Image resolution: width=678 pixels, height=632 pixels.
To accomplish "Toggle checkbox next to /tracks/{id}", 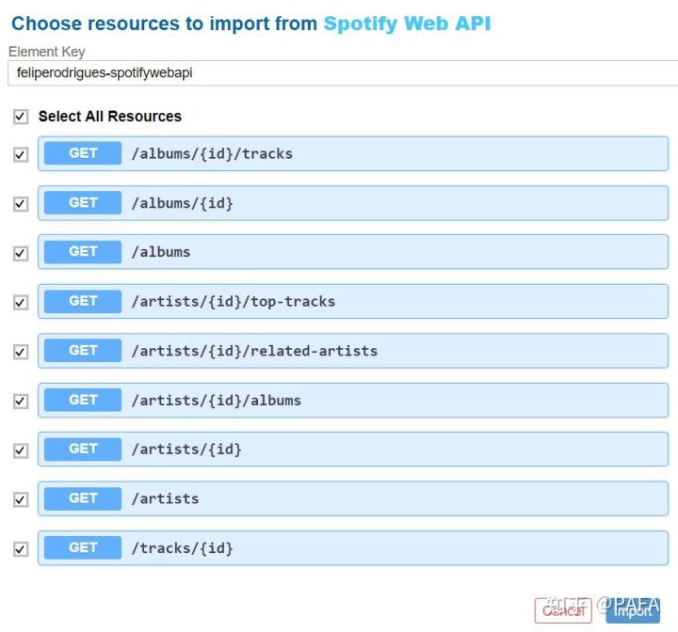I will (x=21, y=548).
